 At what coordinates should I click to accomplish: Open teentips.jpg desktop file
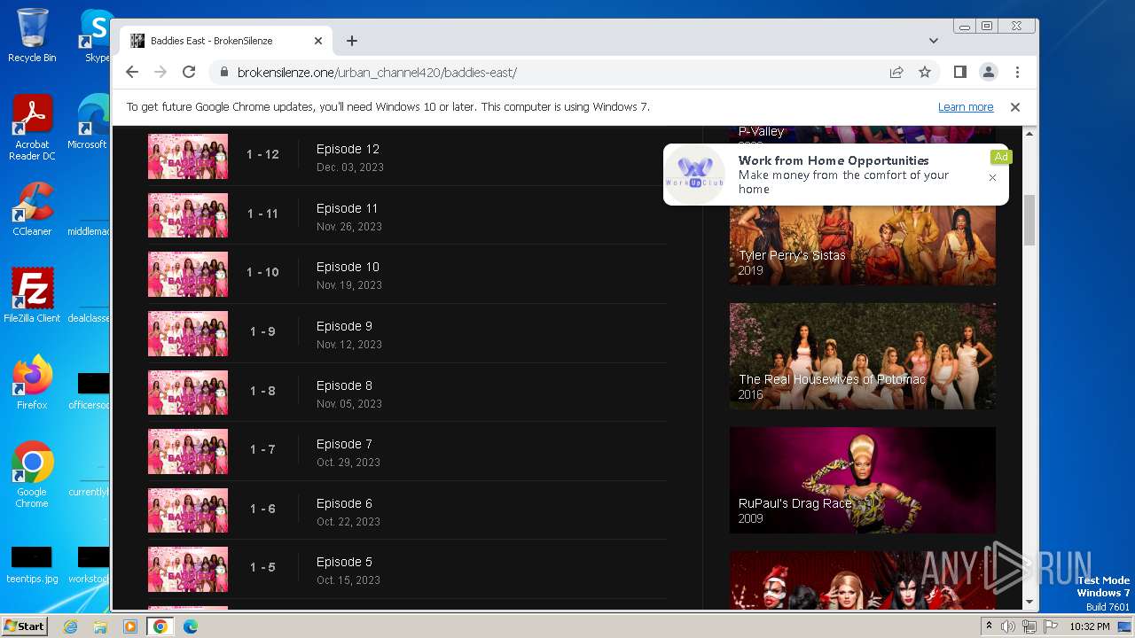coord(32,564)
